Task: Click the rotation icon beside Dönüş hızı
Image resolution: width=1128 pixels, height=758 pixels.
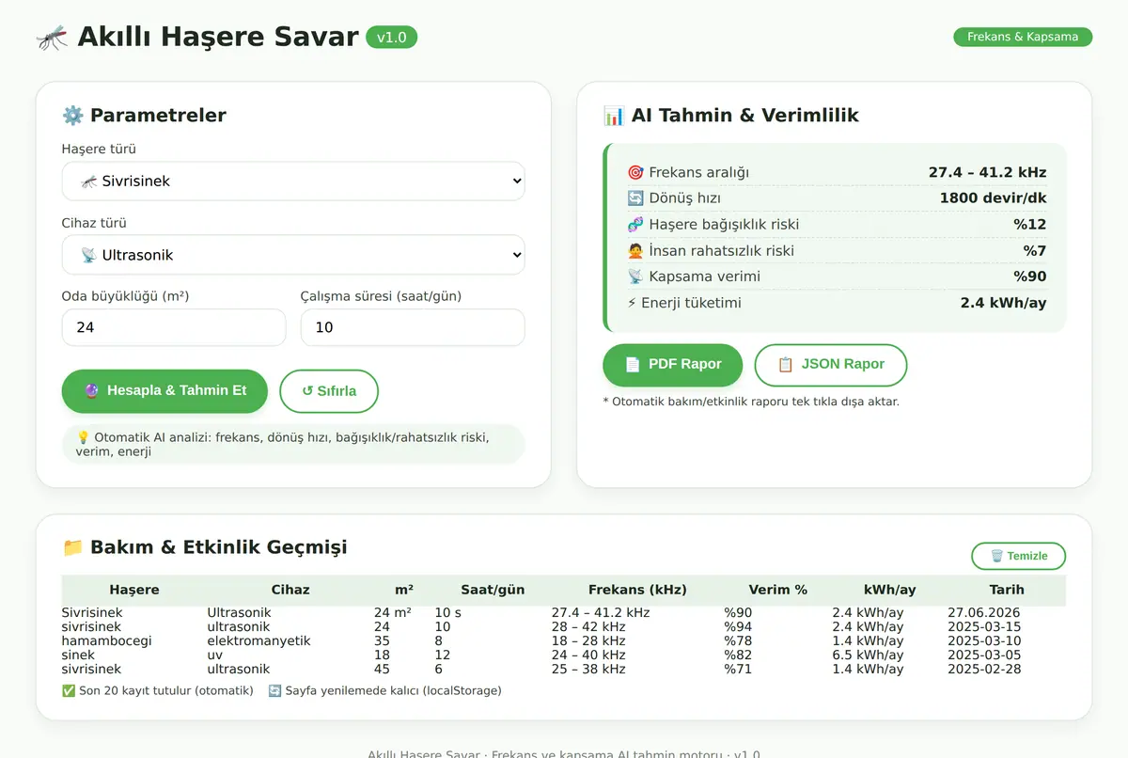Action: (x=635, y=198)
